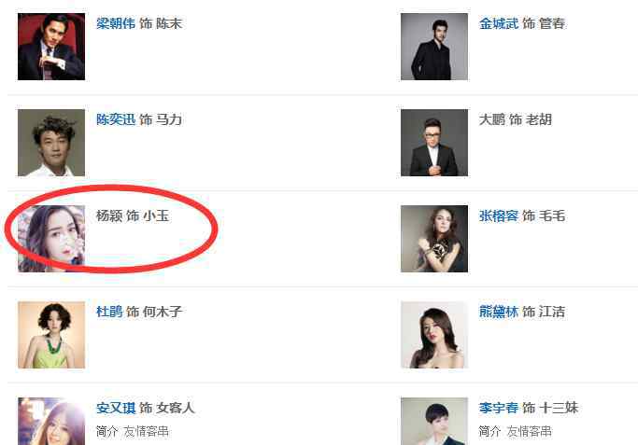Open the 李宇春 actor link
This screenshot has height=445, width=638.
(x=499, y=408)
